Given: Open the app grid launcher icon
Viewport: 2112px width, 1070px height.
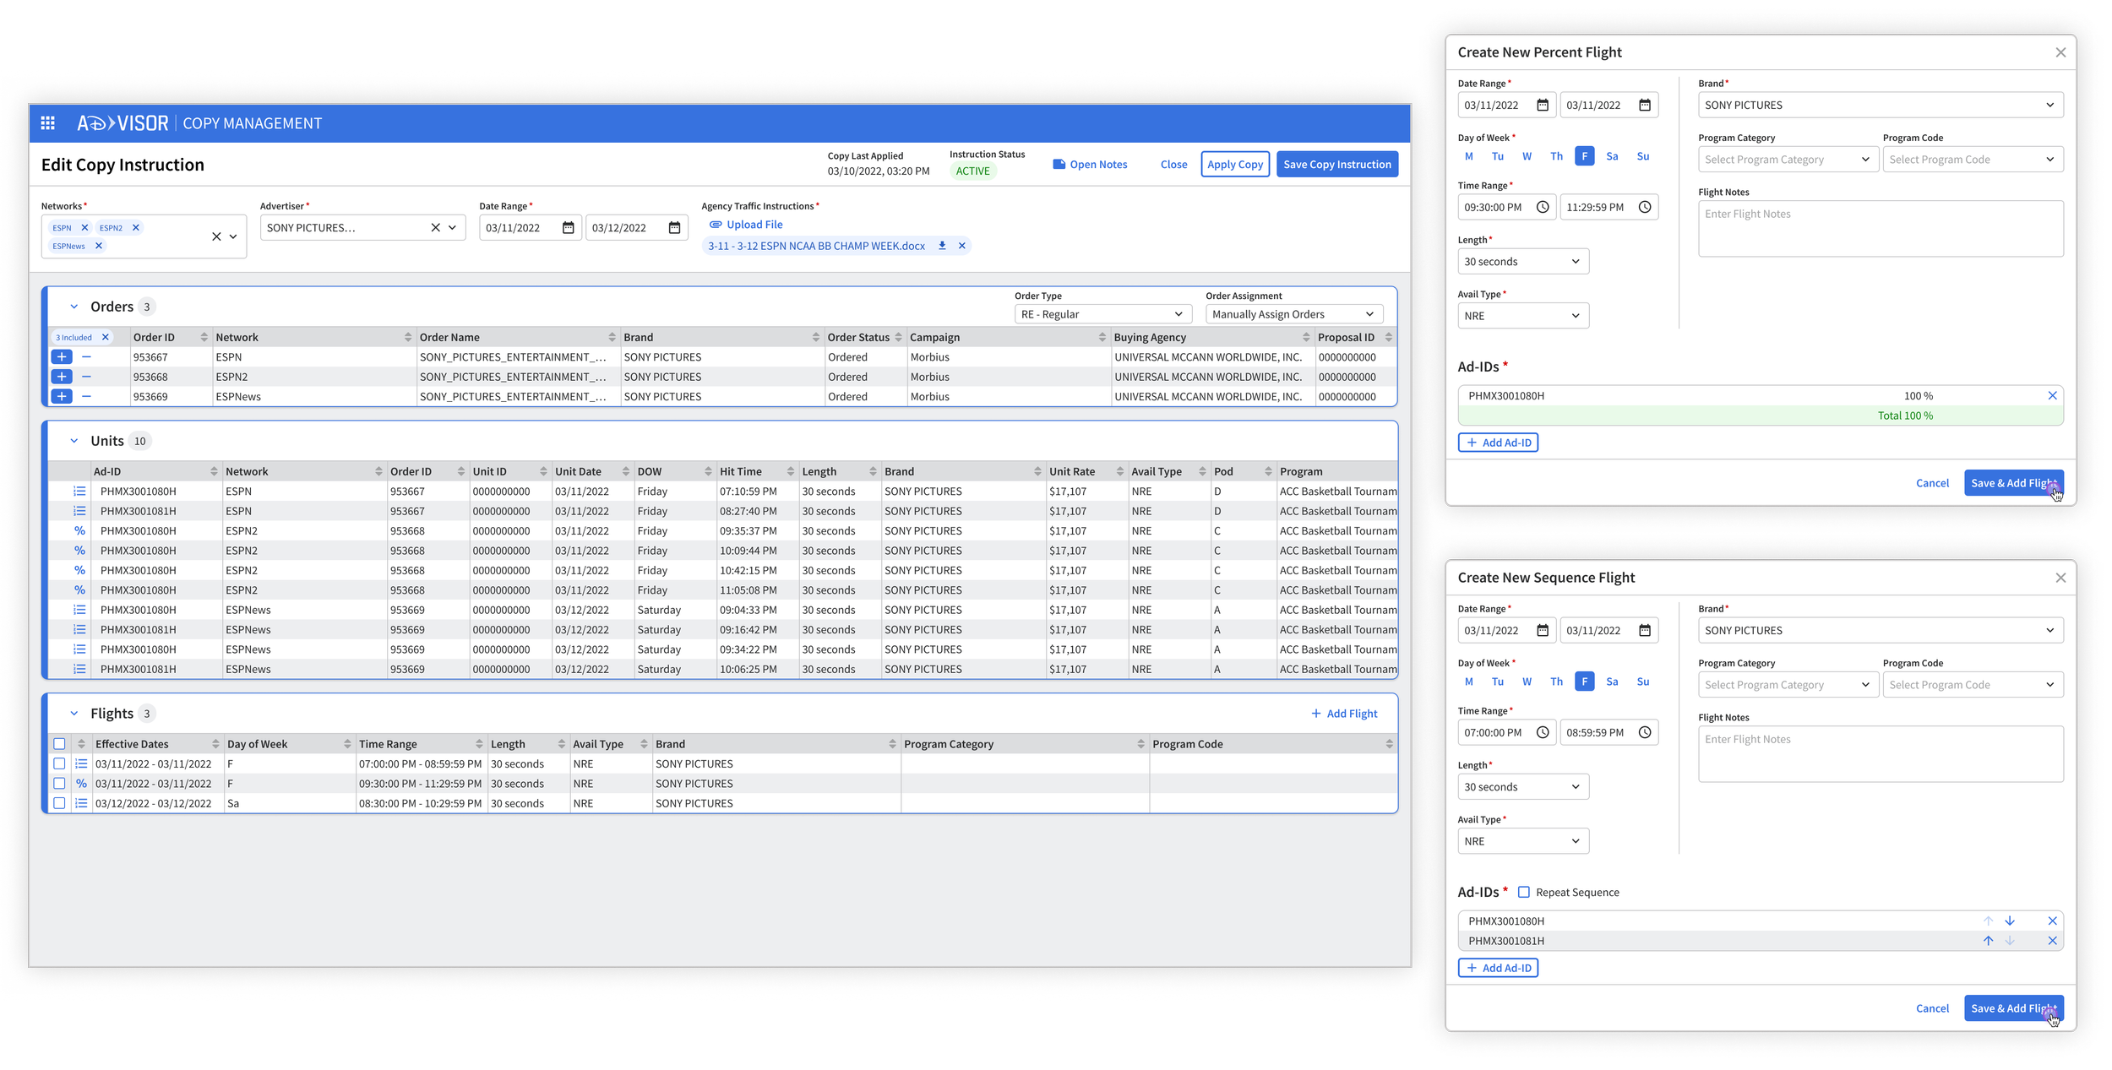Looking at the screenshot, I should [x=48, y=122].
